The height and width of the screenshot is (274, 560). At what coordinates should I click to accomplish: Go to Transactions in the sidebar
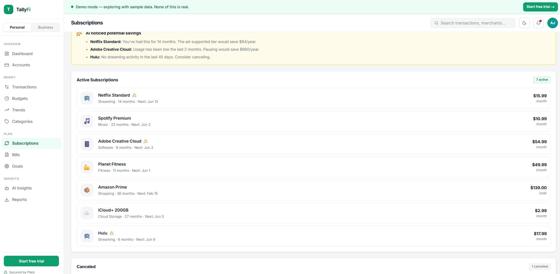[x=32, y=87]
